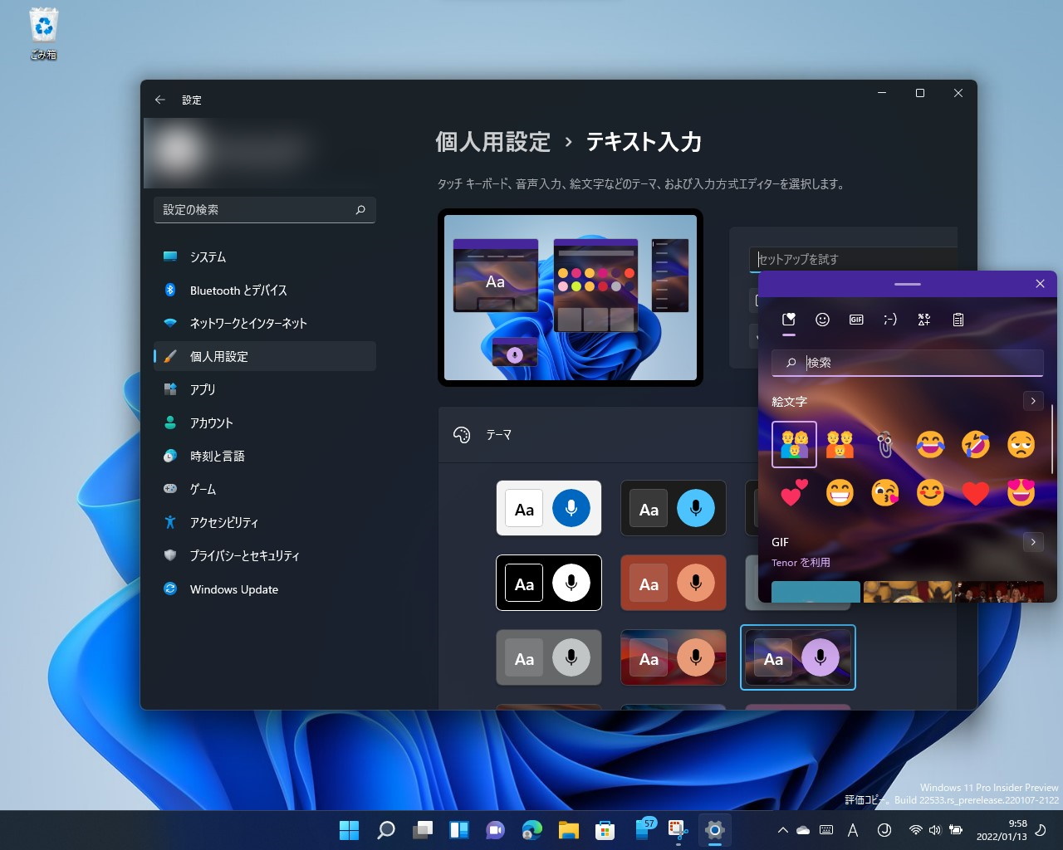Image resolution: width=1063 pixels, height=850 pixels.
Task: Select the black high-contrast theme
Action: pos(549,583)
